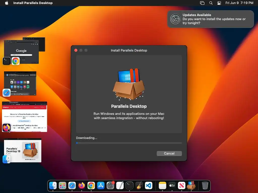
Task: Switch to Firefox Parallels webpage thumbnail
Action: pos(24,117)
